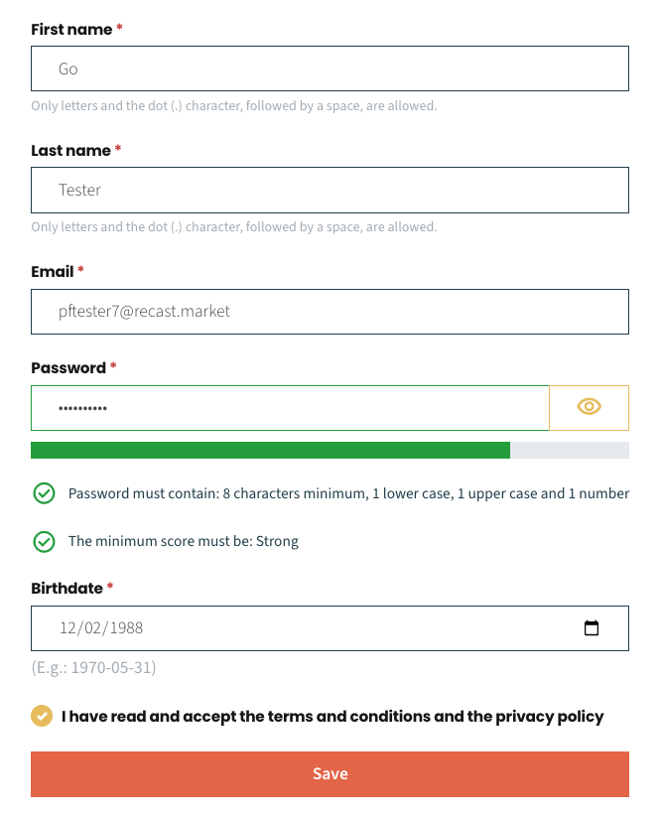This screenshot has width=662, height=818.
Task: Click into the Email address field
Action: click(x=330, y=312)
